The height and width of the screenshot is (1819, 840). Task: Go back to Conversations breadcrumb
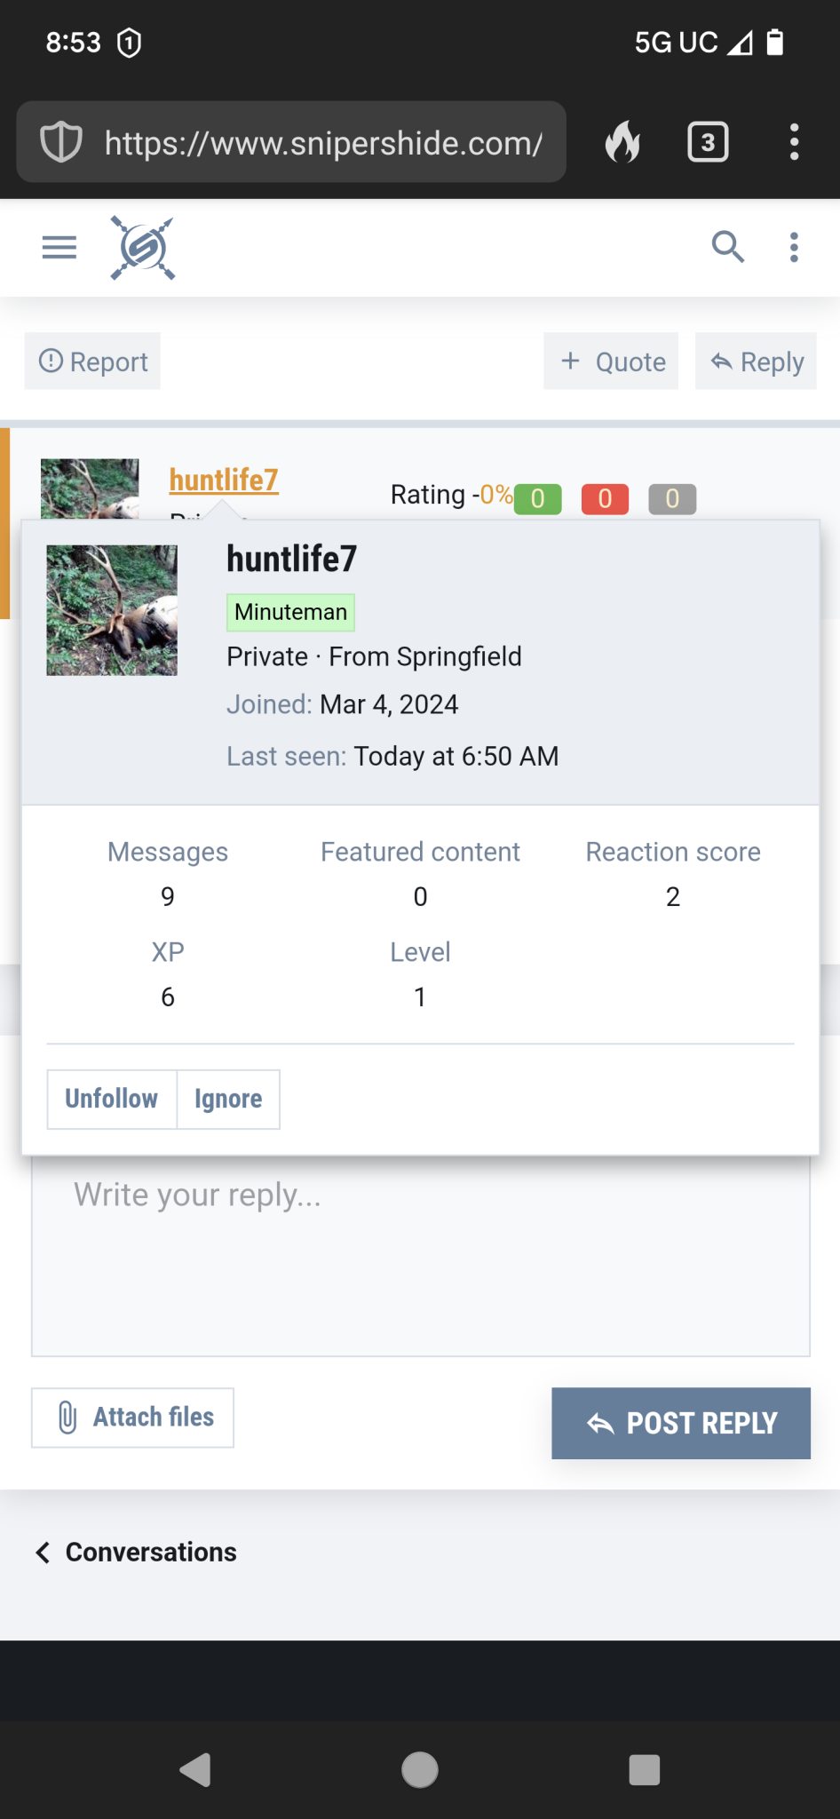tap(137, 1552)
